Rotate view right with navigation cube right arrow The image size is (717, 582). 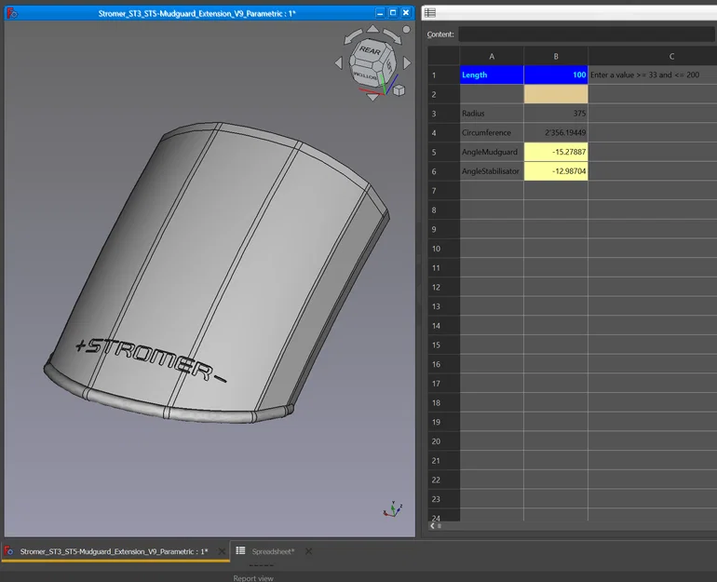click(x=407, y=63)
